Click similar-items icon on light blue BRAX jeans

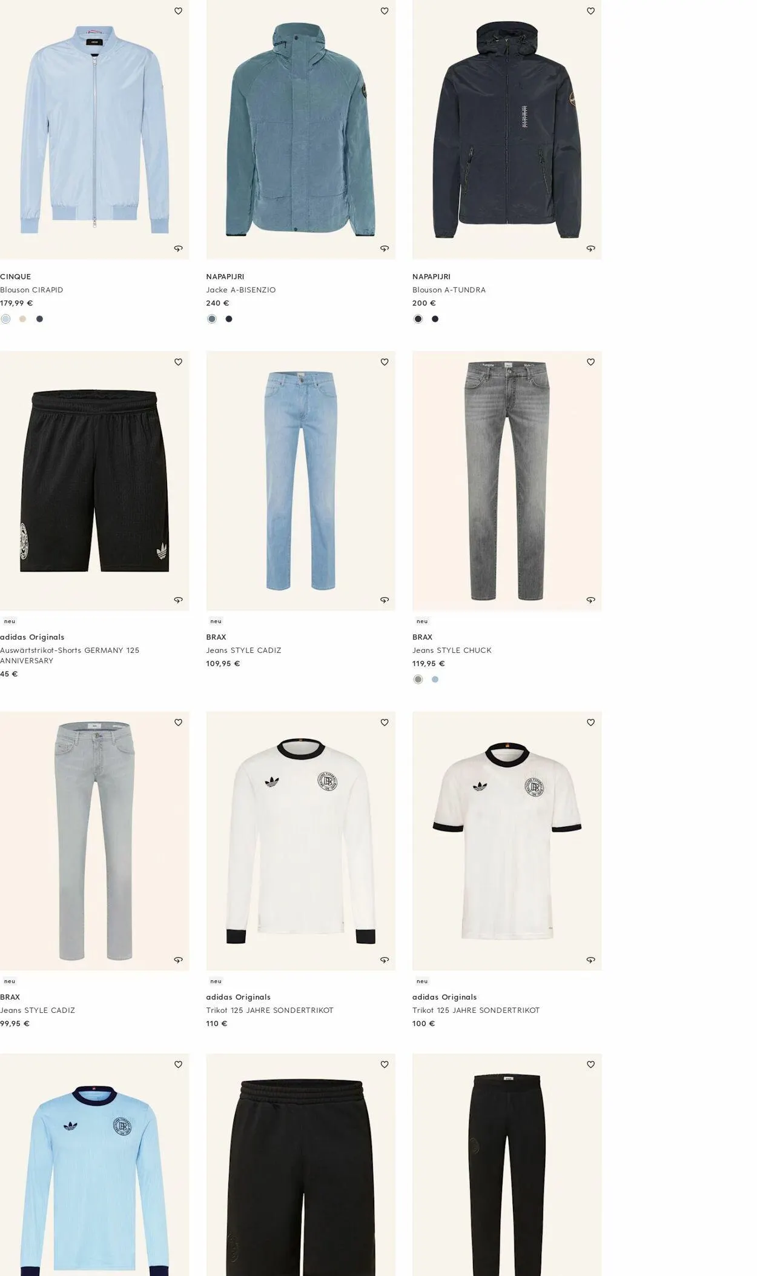pos(385,600)
